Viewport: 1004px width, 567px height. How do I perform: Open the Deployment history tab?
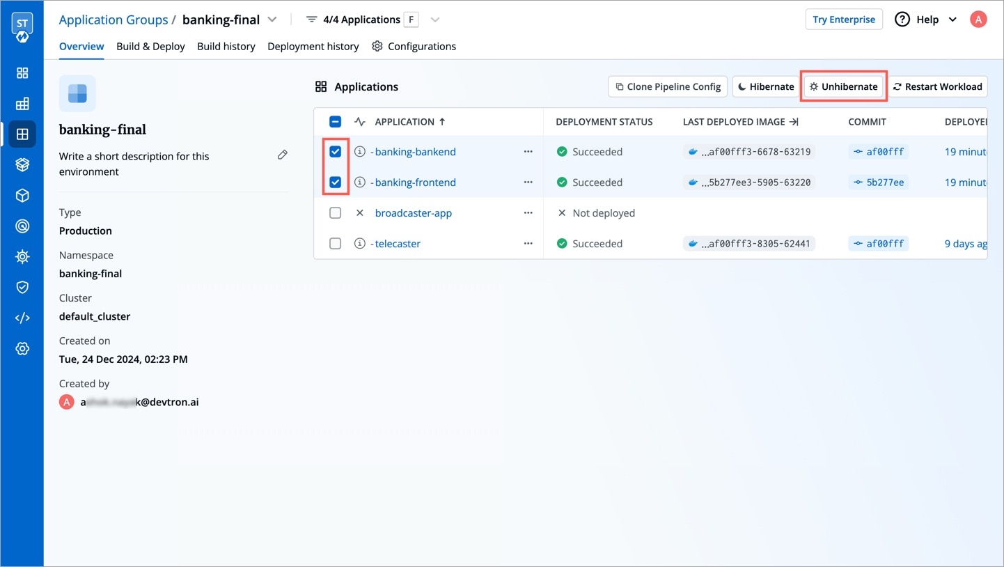pos(313,47)
